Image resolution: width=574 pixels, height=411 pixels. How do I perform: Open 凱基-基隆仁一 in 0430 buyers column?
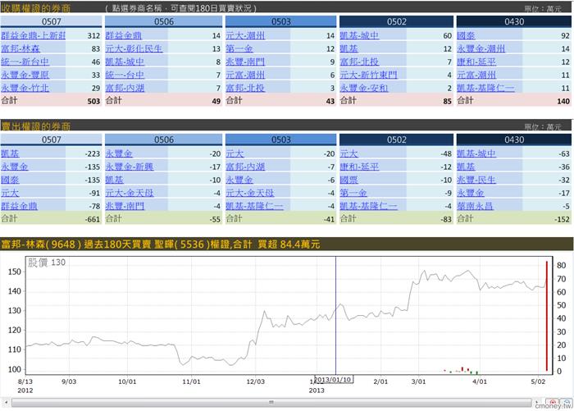click(485, 87)
